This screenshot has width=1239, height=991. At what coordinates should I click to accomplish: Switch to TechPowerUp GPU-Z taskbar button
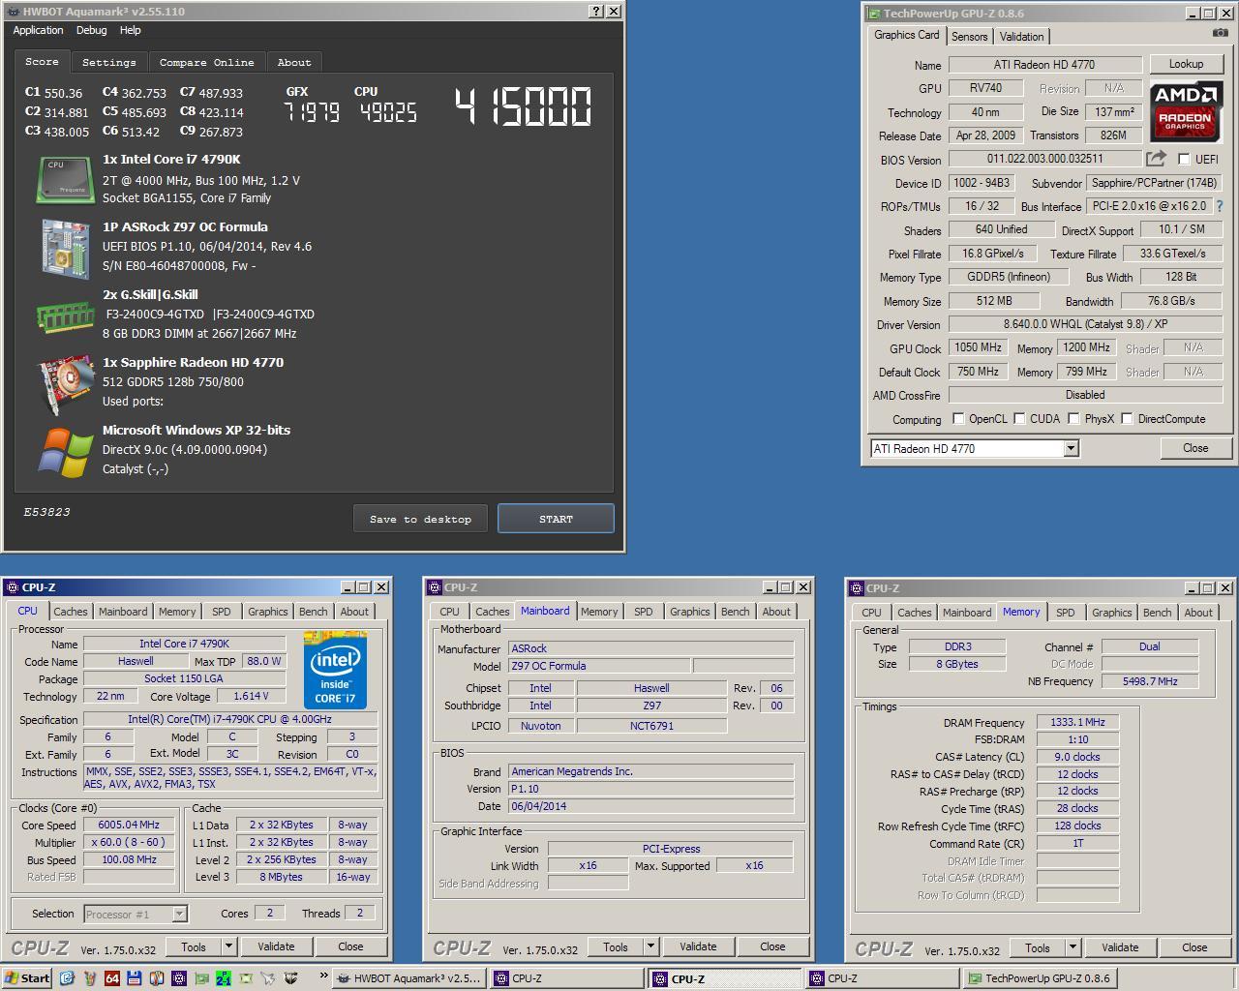(x=1043, y=978)
